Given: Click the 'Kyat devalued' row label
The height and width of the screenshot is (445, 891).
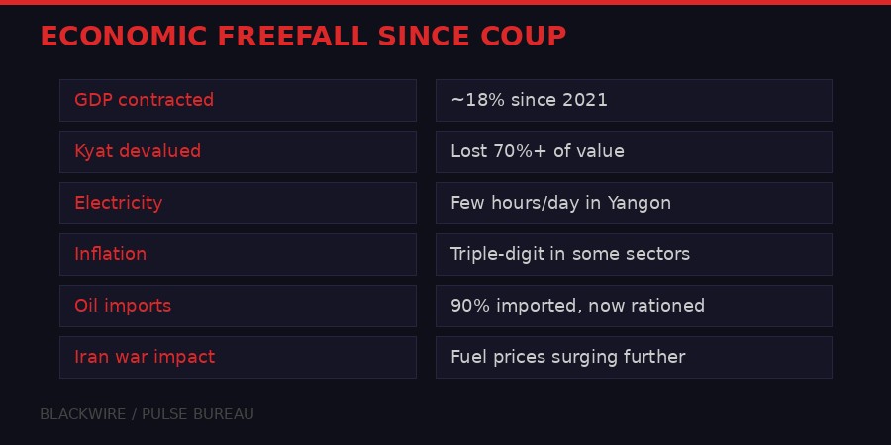Looking at the screenshot, I should [238, 151].
